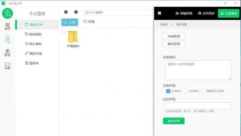Screen dimensions: 241x136
Task: Click the 个人空间 path bar field
Action: pyautogui.click(x=119, y=13)
